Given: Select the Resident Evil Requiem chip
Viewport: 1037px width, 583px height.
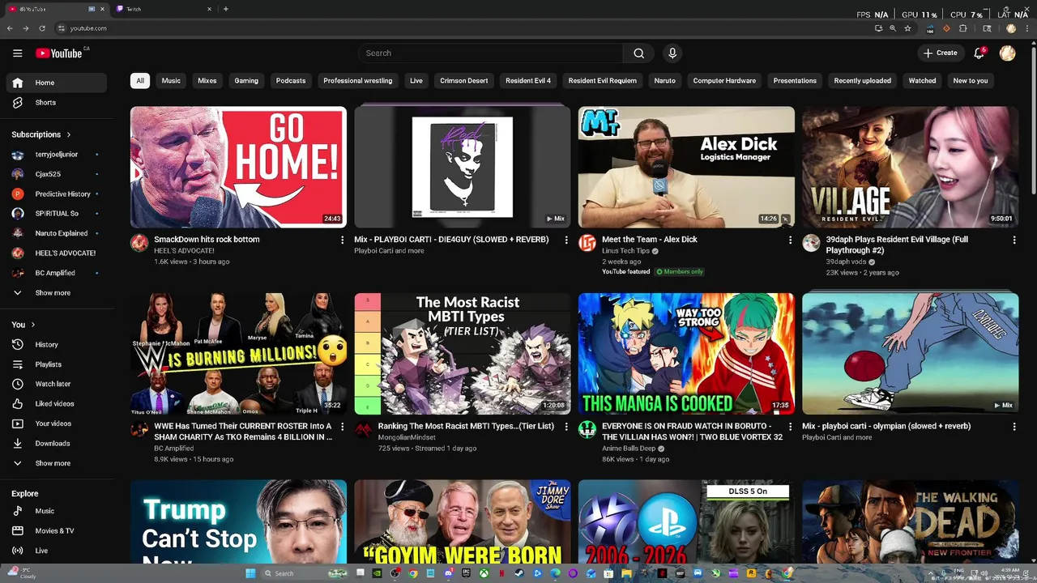Looking at the screenshot, I should (602, 81).
